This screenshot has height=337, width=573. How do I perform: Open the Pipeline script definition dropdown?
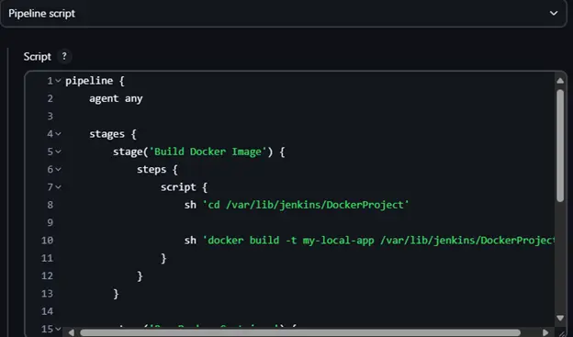[283, 14]
